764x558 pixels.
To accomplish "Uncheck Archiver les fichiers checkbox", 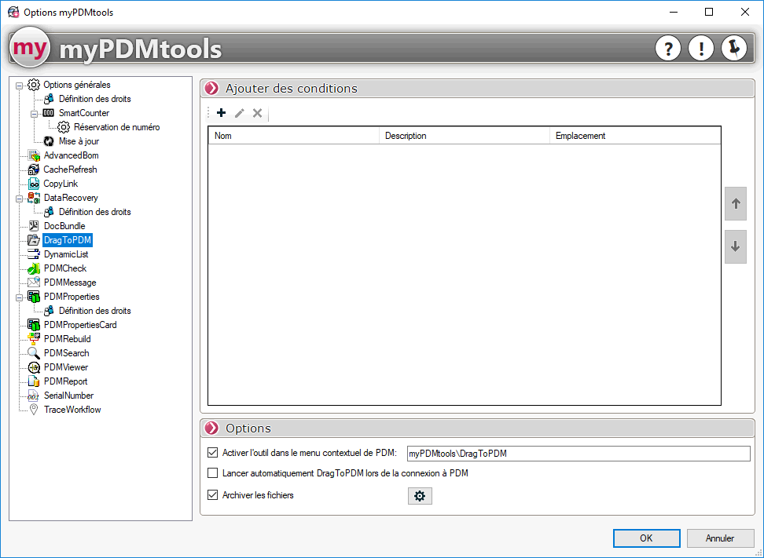I will (x=212, y=495).
